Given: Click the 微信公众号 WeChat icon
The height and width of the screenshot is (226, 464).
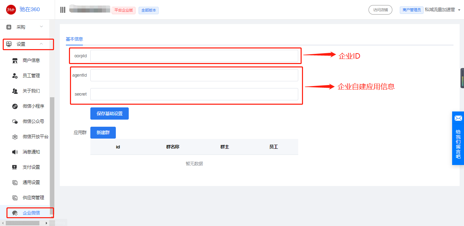Looking at the screenshot, I should 15,122.
